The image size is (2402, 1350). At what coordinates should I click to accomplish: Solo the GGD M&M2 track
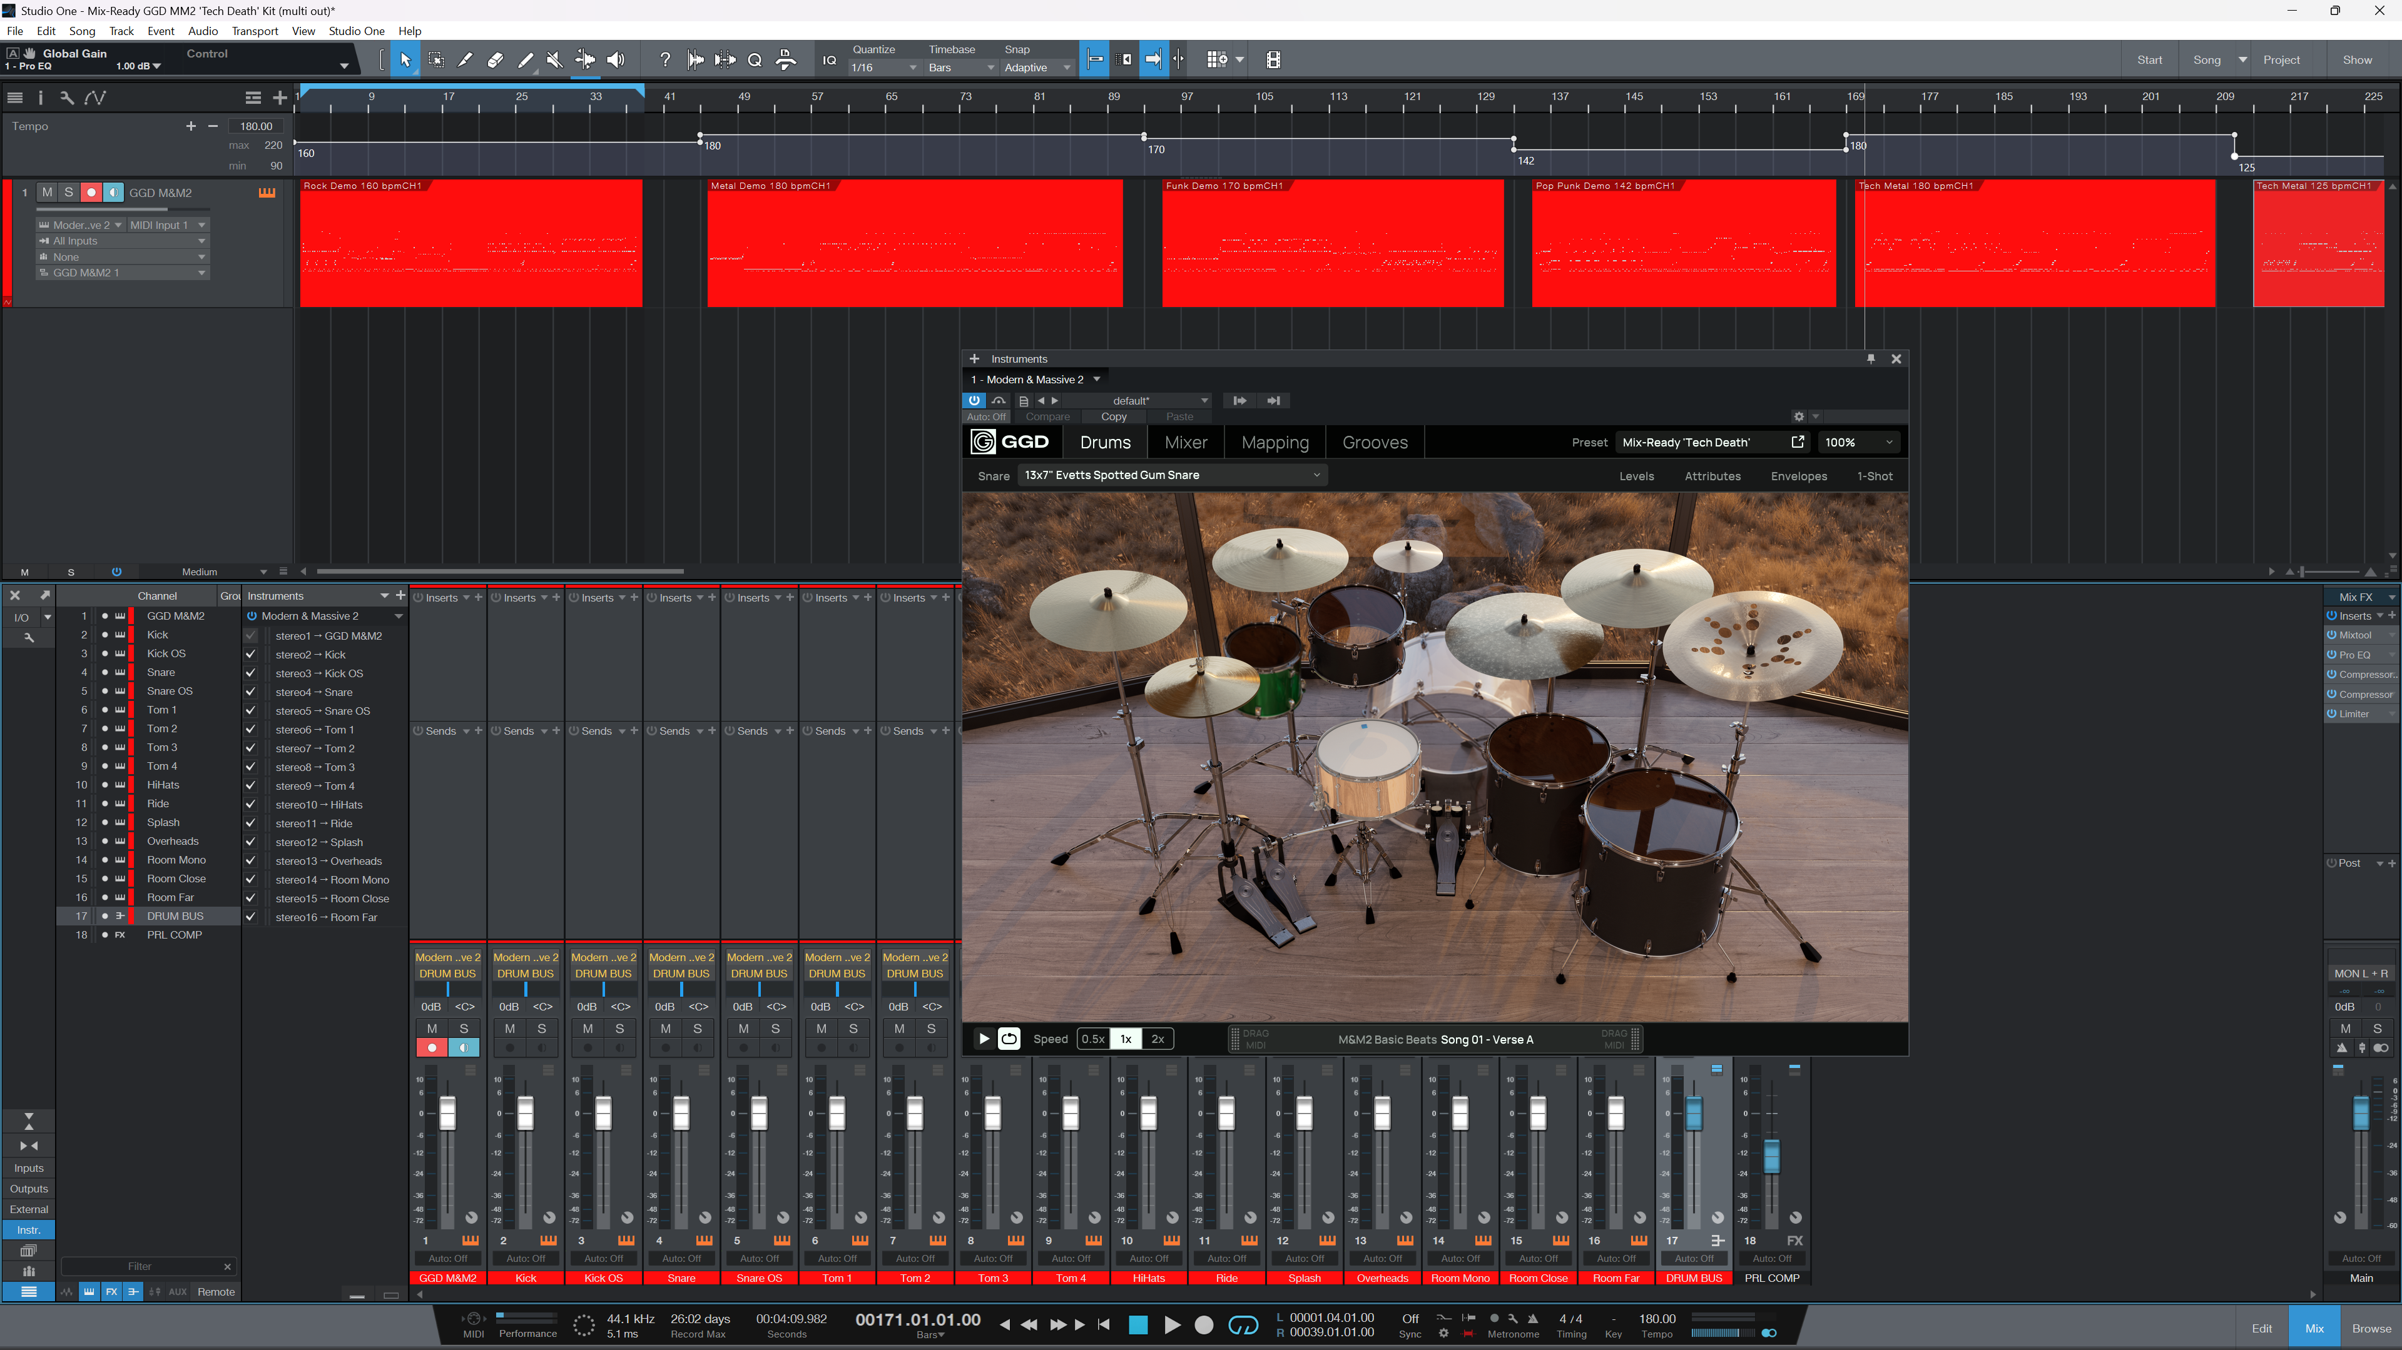point(68,192)
